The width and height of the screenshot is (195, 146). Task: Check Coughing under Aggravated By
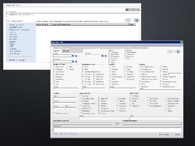pyautogui.click(x=81, y=106)
